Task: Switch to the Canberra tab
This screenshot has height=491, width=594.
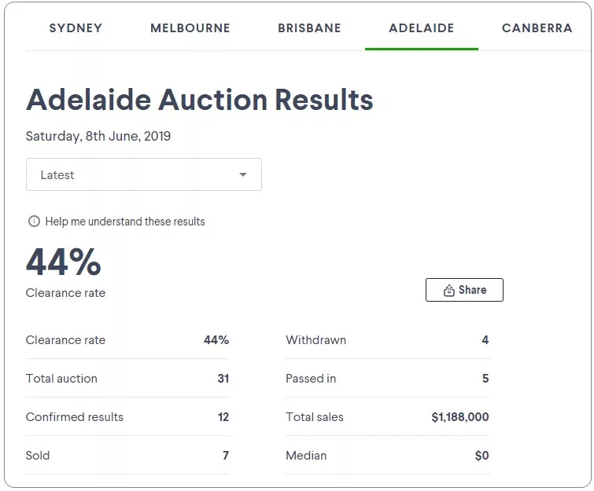Action: (x=537, y=28)
